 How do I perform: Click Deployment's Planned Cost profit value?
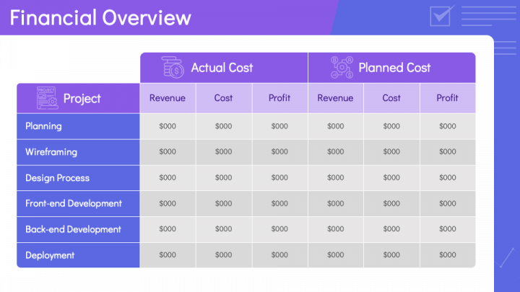[x=447, y=255]
